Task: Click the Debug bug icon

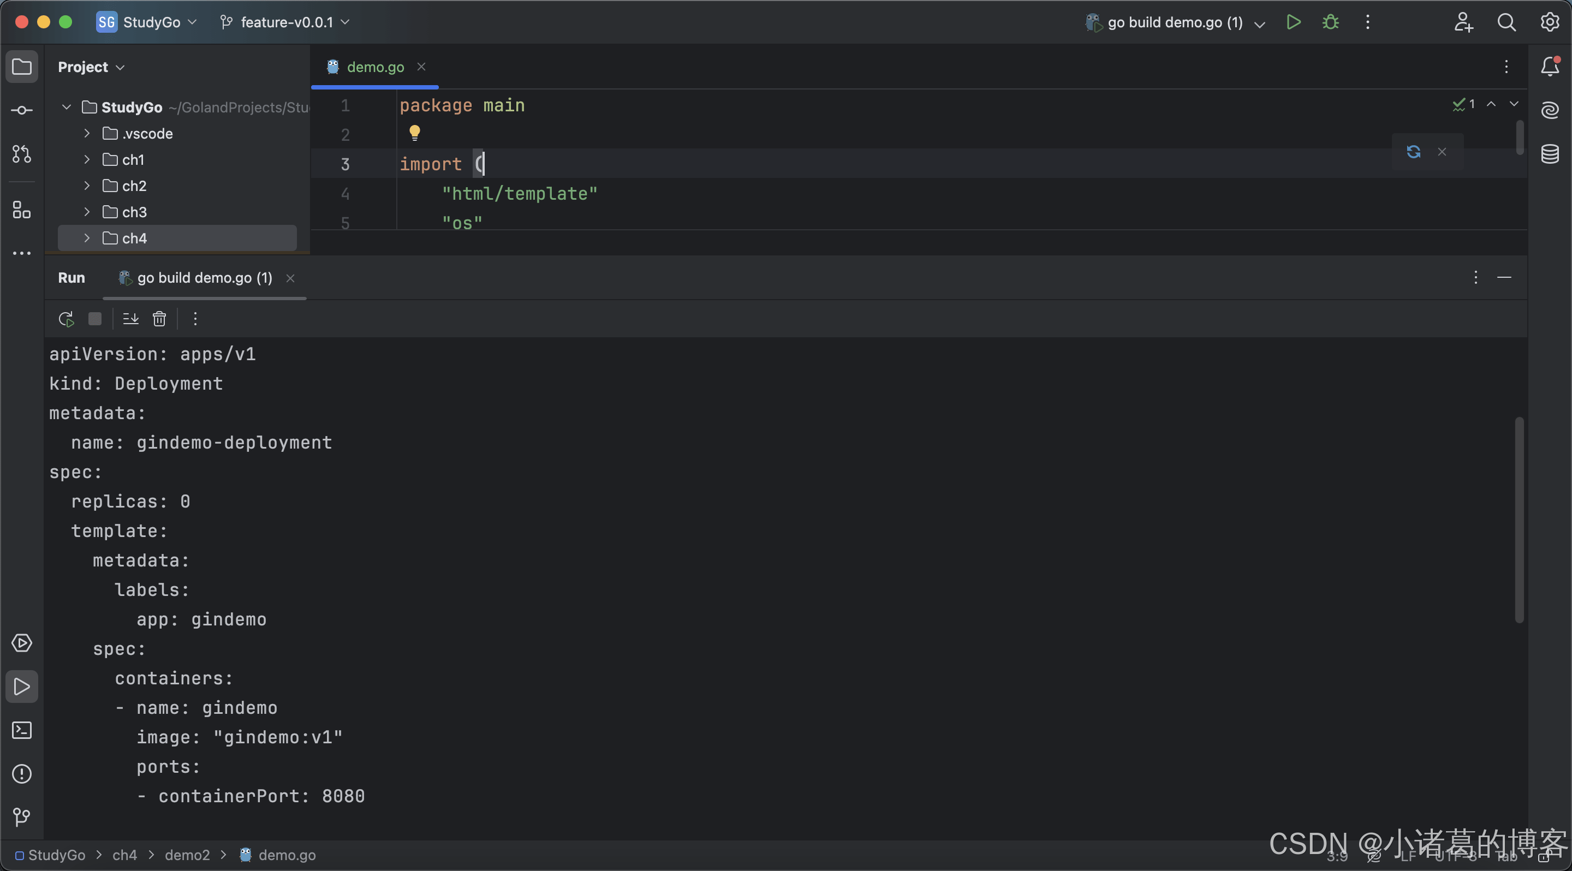Action: click(x=1330, y=22)
